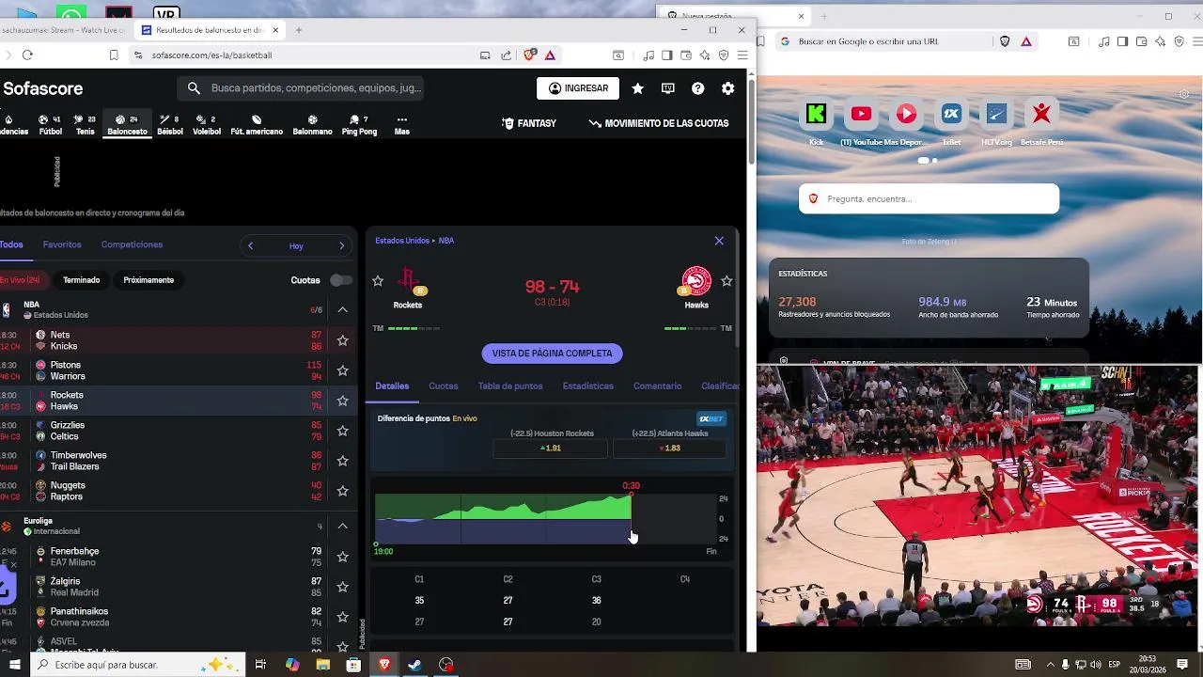Favorite the Hawks team with the star
1203x677 pixels.
726,281
